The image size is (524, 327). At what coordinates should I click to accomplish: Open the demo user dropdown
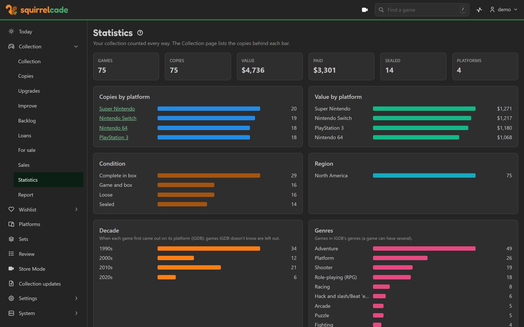click(504, 10)
